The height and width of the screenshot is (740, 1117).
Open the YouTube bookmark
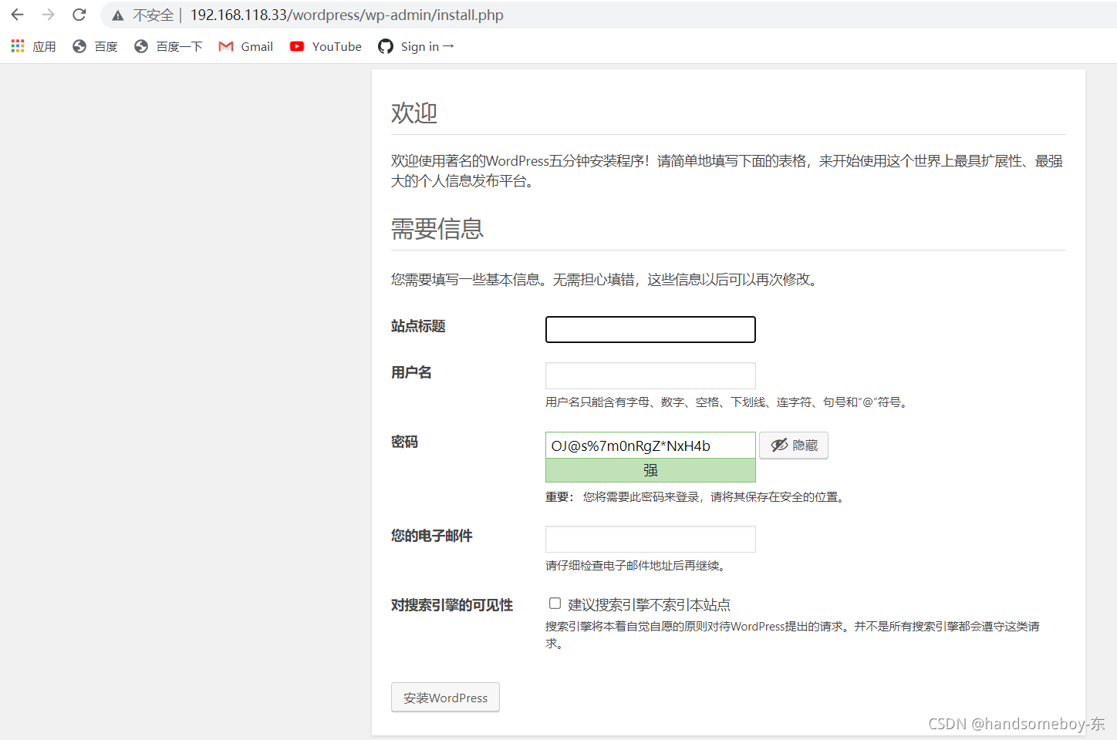pos(326,46)
